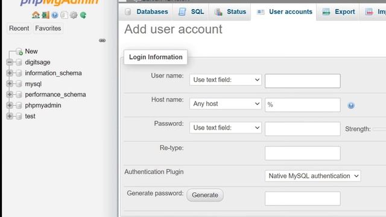Switch to the Status tab

click(230, 12)
